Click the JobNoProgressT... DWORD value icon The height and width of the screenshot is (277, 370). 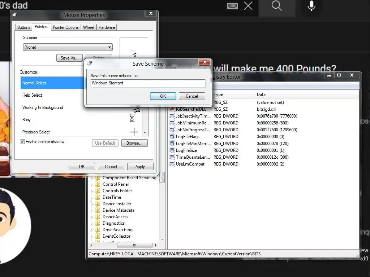click(x=172, y=129)
